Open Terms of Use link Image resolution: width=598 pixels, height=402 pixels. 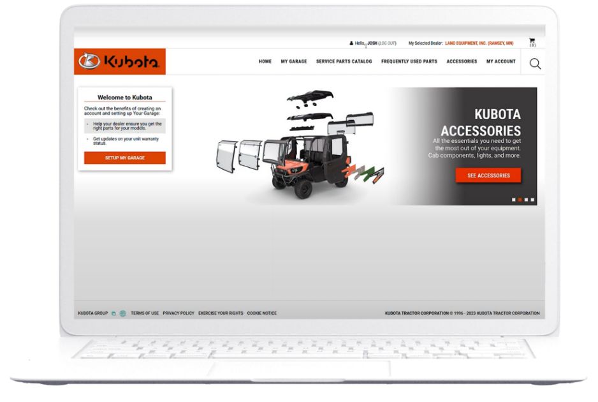click(145, 313)
